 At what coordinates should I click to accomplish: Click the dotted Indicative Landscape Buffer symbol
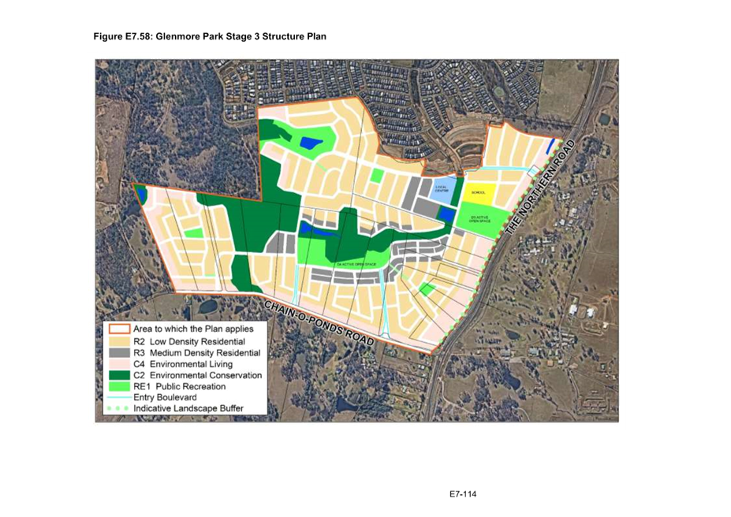[119, 409]
